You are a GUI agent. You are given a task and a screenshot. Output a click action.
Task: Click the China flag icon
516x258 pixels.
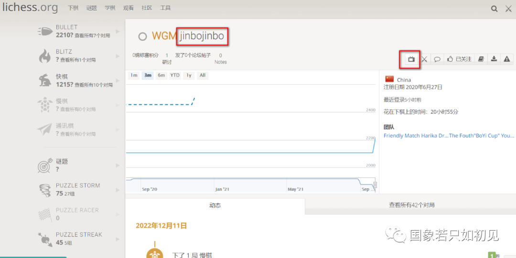coord(390,79)
